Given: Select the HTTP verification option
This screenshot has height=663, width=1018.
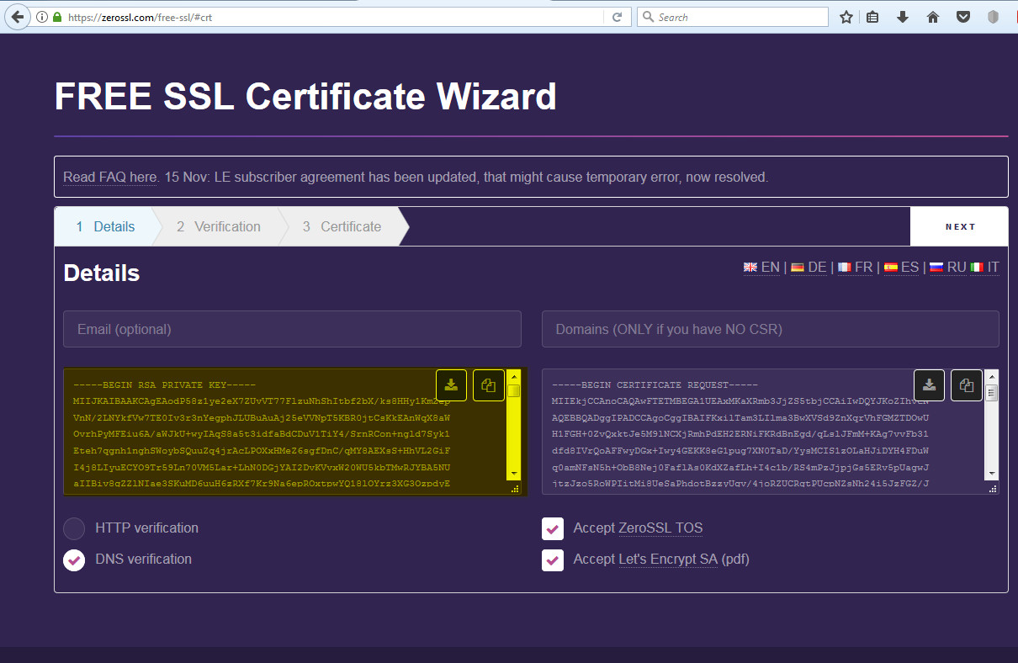Looking at the screenshot, I should tap(74, 528).
